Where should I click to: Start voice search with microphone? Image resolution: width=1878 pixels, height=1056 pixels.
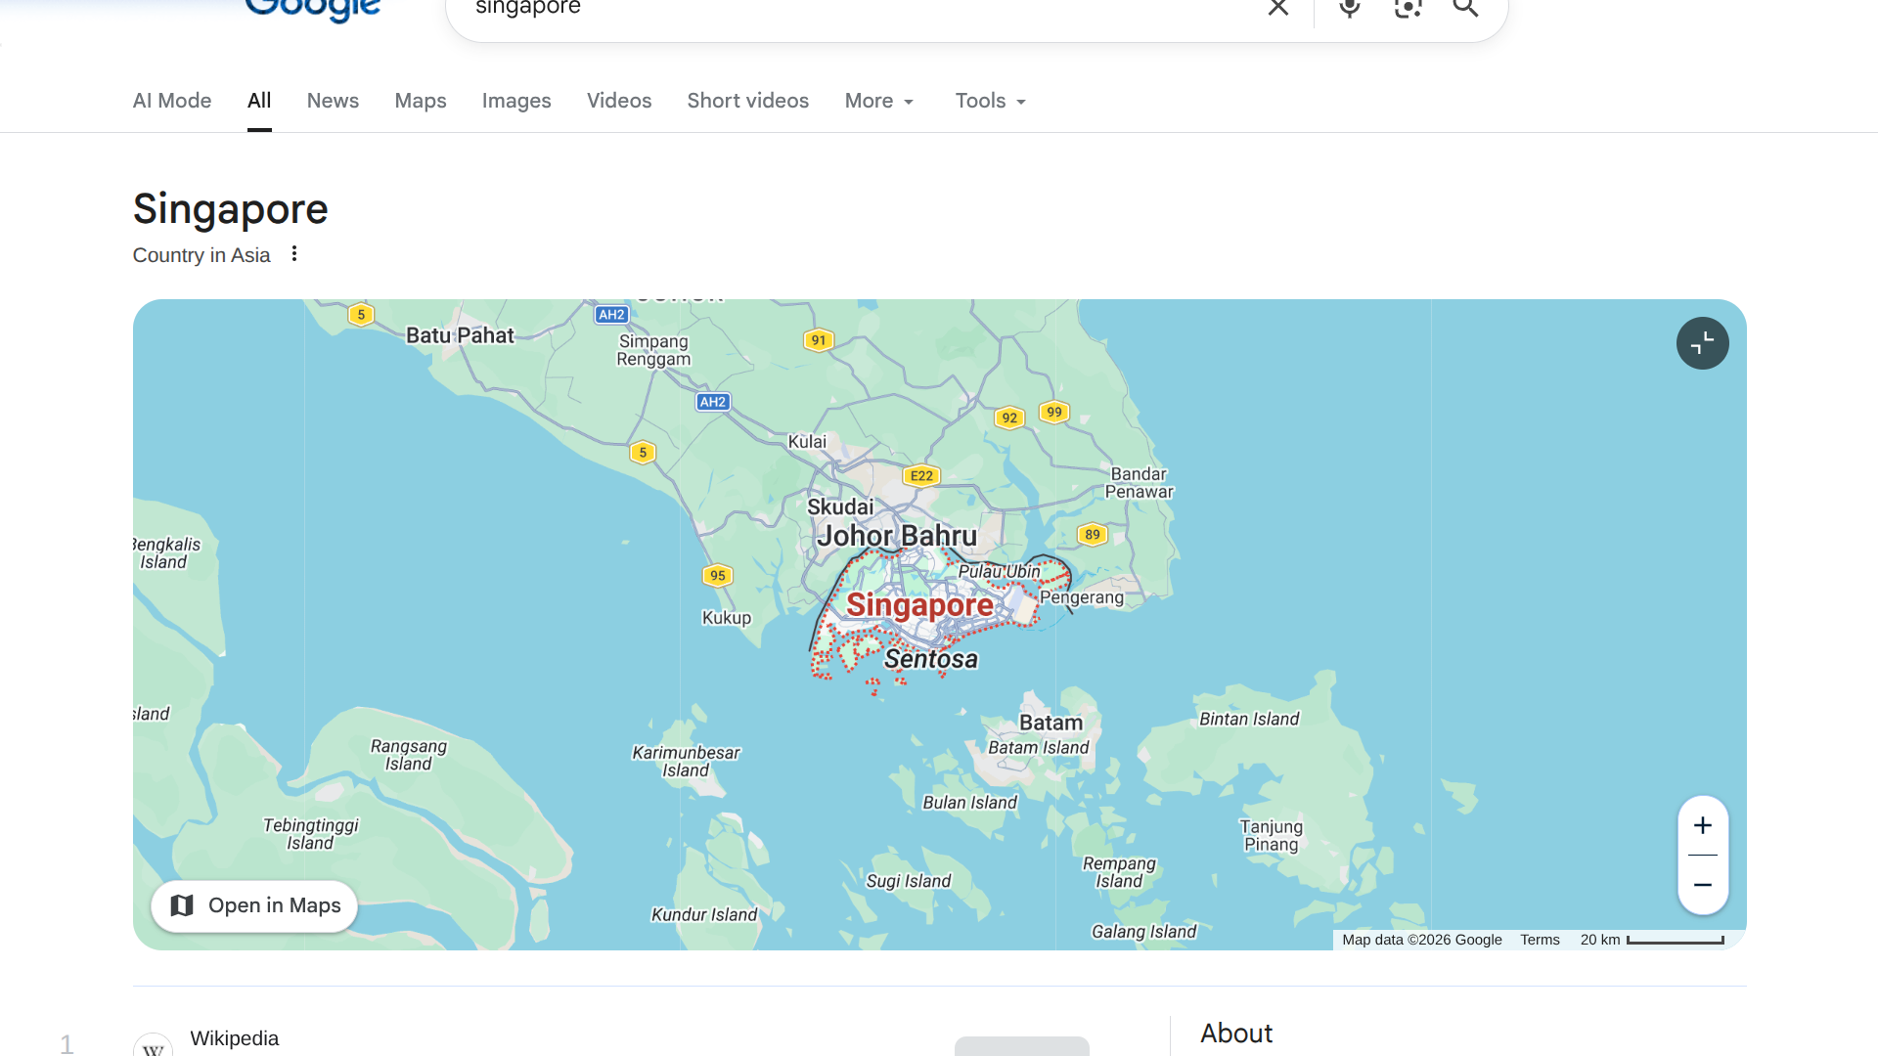tap(1349, 9)
